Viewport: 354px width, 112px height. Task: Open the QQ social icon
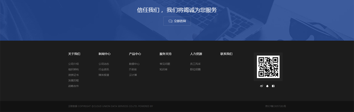tap(267, 86)
